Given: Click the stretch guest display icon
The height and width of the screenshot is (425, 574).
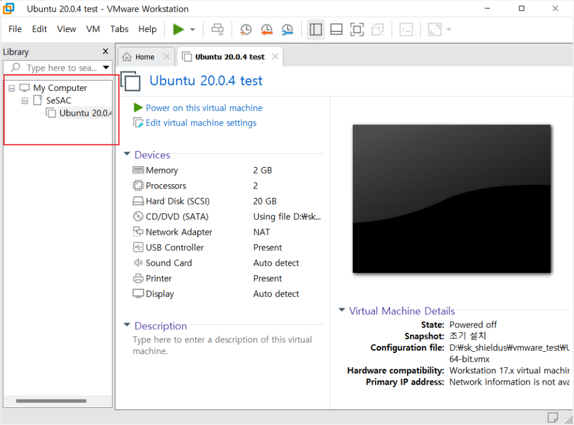Looking at the screenshot, I should [x=434, y=29].
